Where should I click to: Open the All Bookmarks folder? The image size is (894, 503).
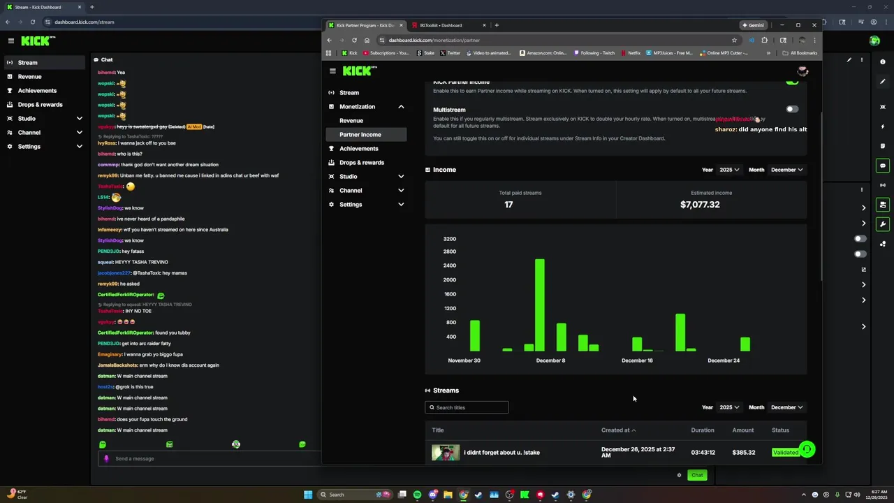pyautogui.click(x=800, y=53)
